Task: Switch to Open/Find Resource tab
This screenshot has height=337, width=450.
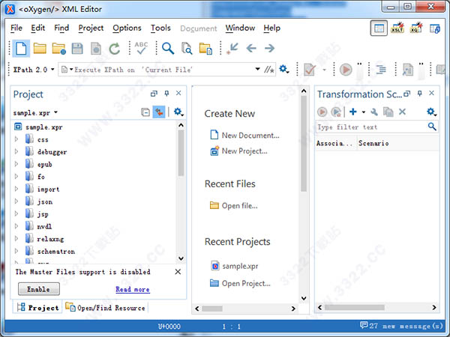Action: 105,308
